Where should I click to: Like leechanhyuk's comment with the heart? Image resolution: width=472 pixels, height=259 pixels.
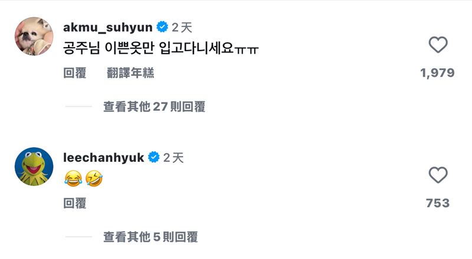pyautogui.click(x=438, y=175)
